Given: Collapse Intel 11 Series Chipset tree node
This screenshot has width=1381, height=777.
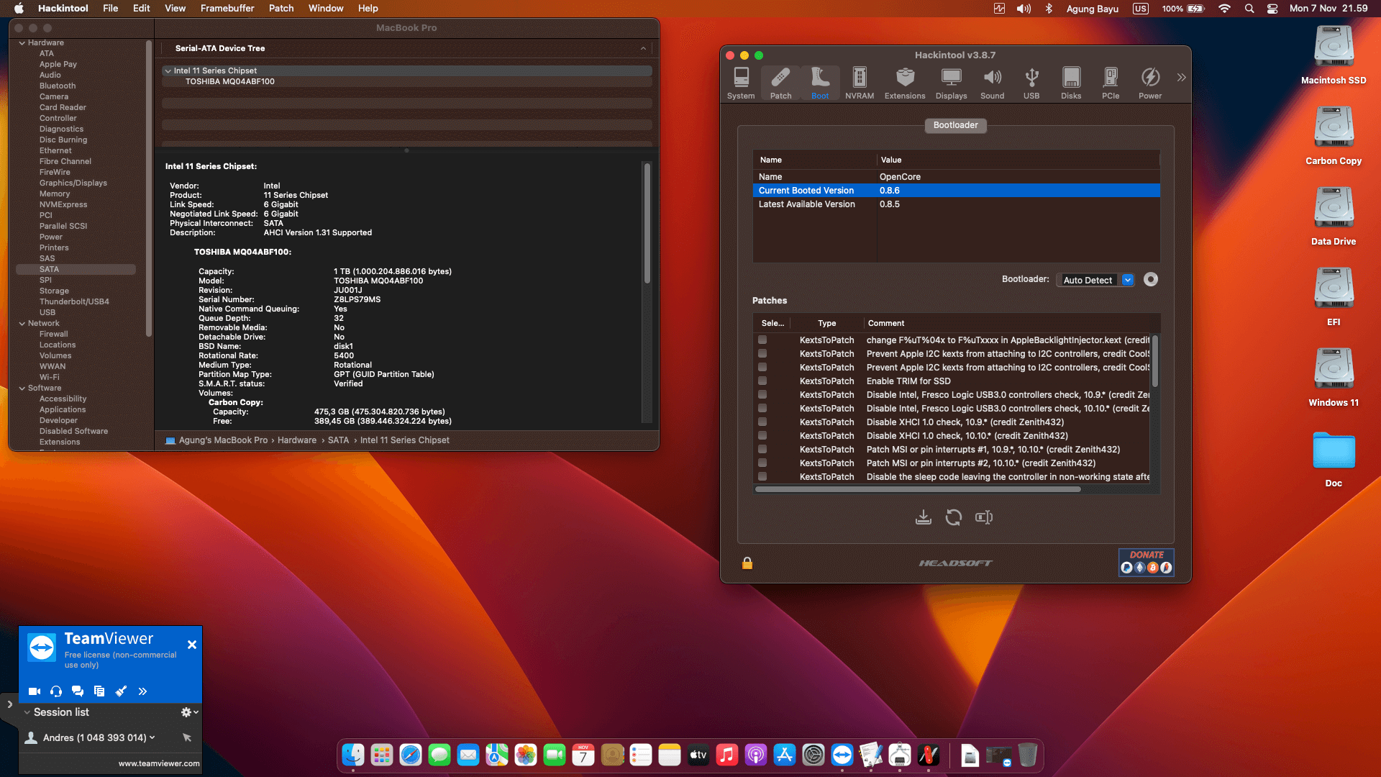Looking at the screenshot, I should pyautogui.click(x=168, y=71).
